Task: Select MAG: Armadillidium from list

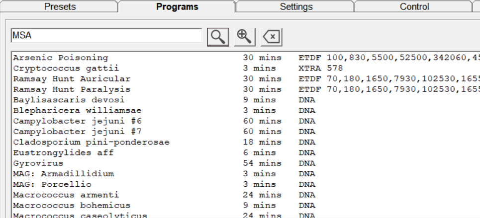Action: (63, 174)
